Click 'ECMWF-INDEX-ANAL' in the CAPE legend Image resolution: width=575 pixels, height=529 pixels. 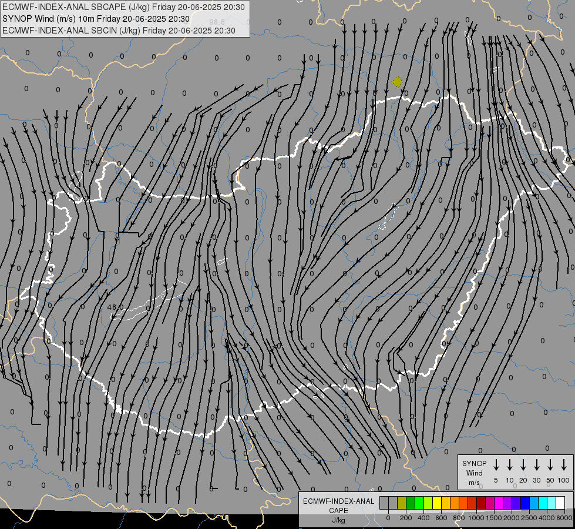click(338, 501)
